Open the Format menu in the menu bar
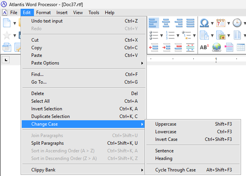The width and height of the screenshot is (246, 176). pos(43,13)
